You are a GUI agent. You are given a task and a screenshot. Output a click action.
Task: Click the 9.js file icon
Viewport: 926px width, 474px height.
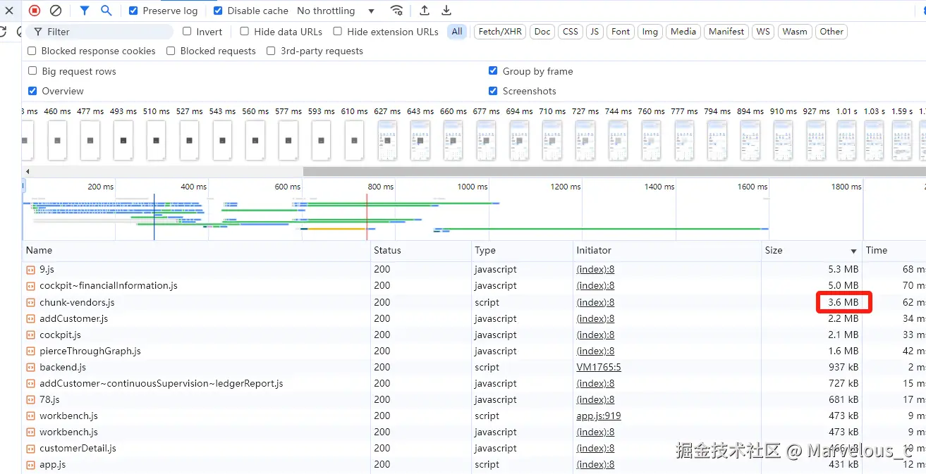[x=30, y=270]
